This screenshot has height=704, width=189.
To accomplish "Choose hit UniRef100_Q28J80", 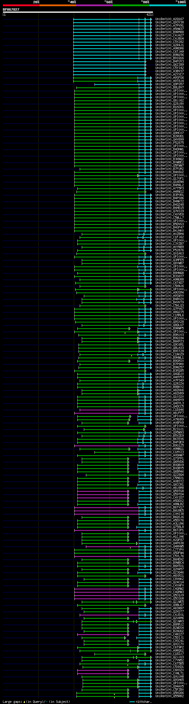I will tap(170, 104).
